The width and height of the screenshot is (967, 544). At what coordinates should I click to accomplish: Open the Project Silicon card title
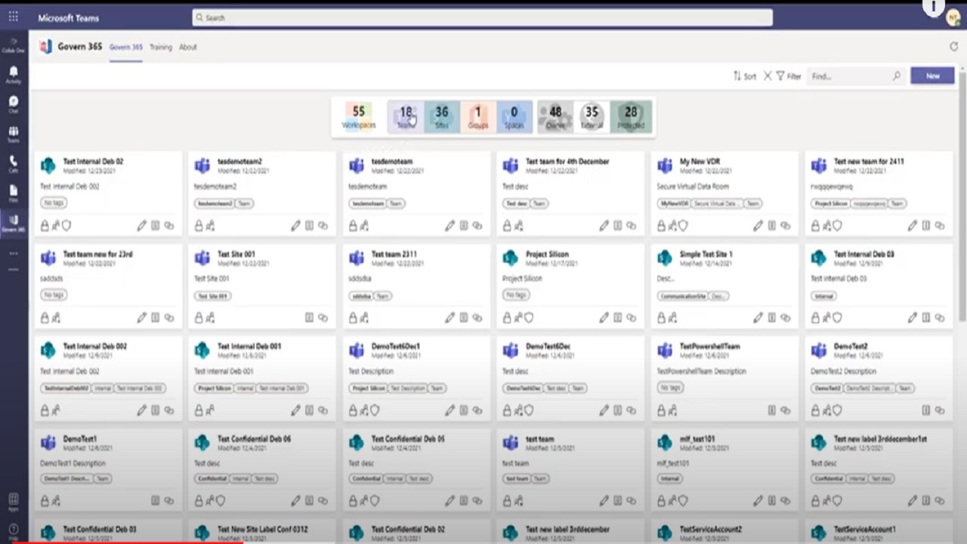(547, 254)
